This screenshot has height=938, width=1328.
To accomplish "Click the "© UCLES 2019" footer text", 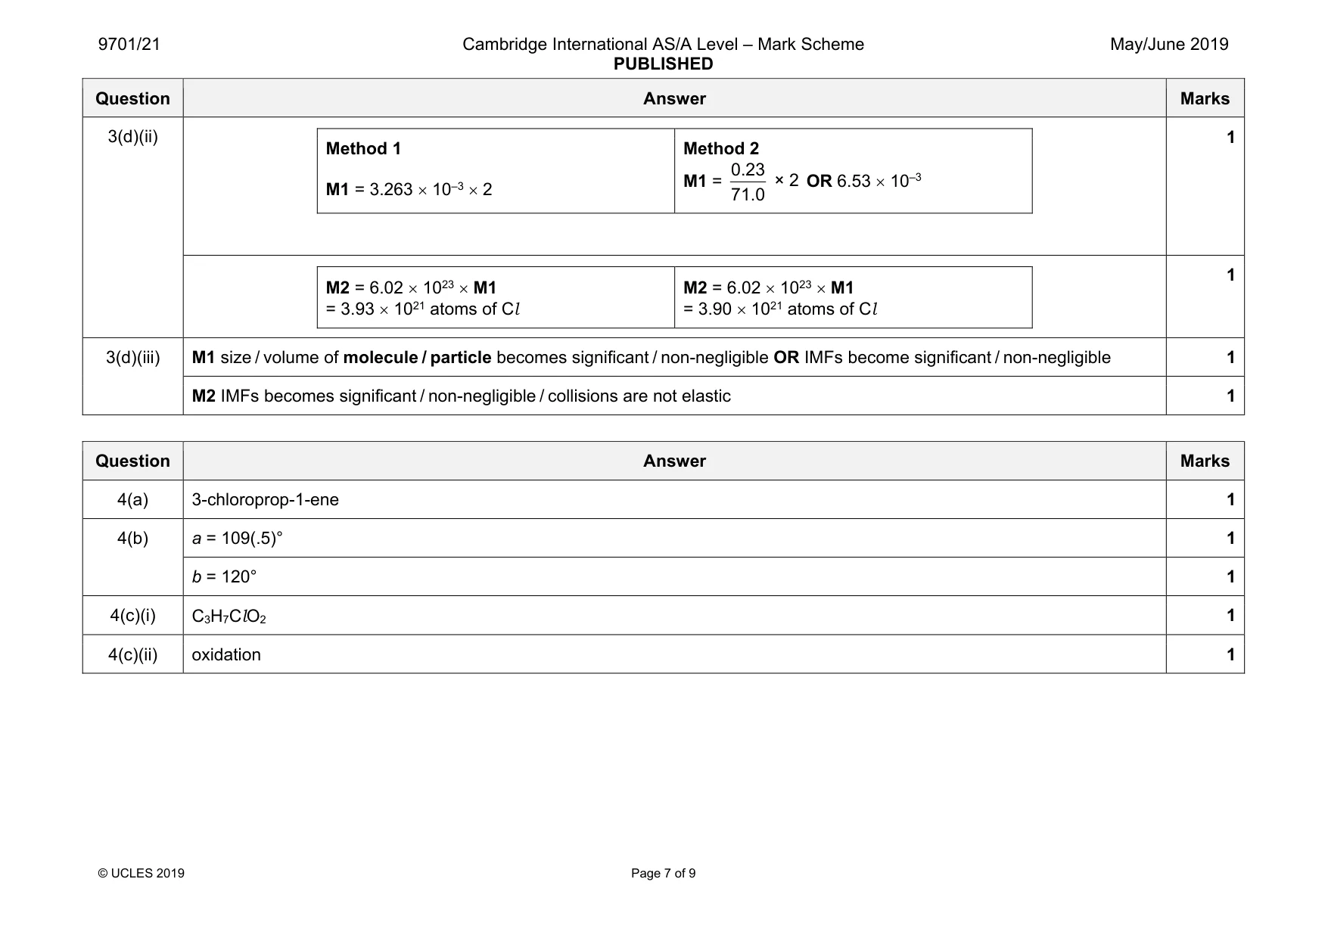I will [x=142, y=873].
